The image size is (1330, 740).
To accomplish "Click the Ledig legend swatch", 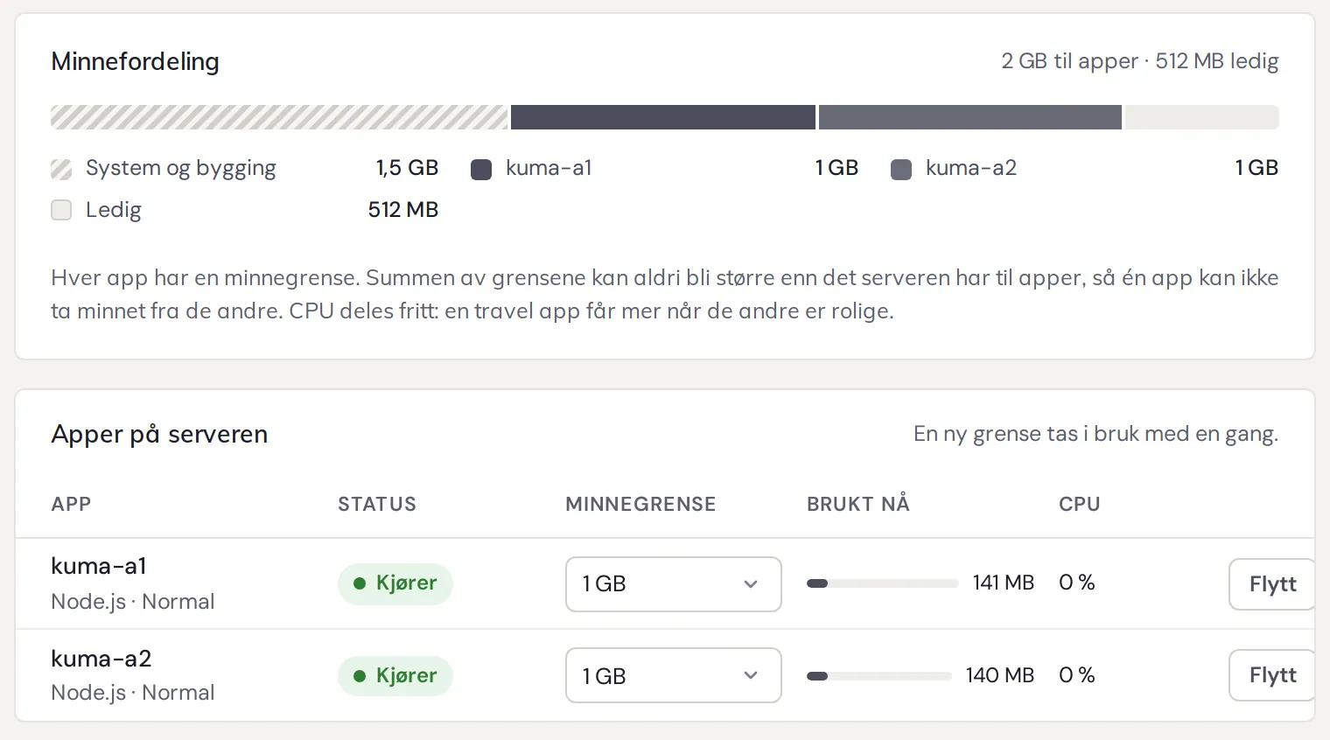I will 61,210.
